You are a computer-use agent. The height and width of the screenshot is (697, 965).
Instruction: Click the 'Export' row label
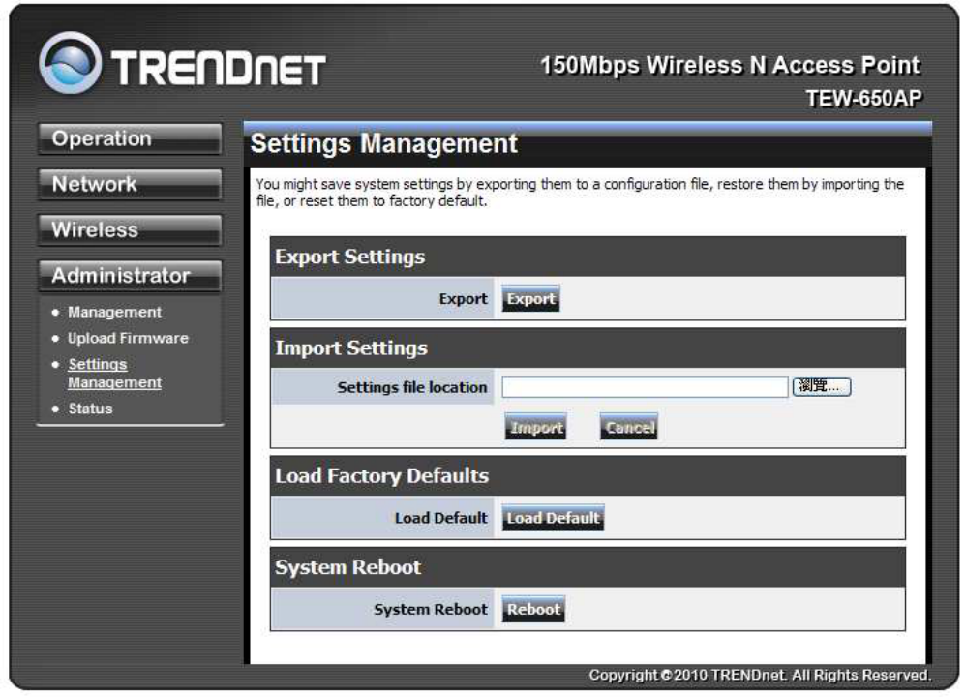[x=463, y=299]
